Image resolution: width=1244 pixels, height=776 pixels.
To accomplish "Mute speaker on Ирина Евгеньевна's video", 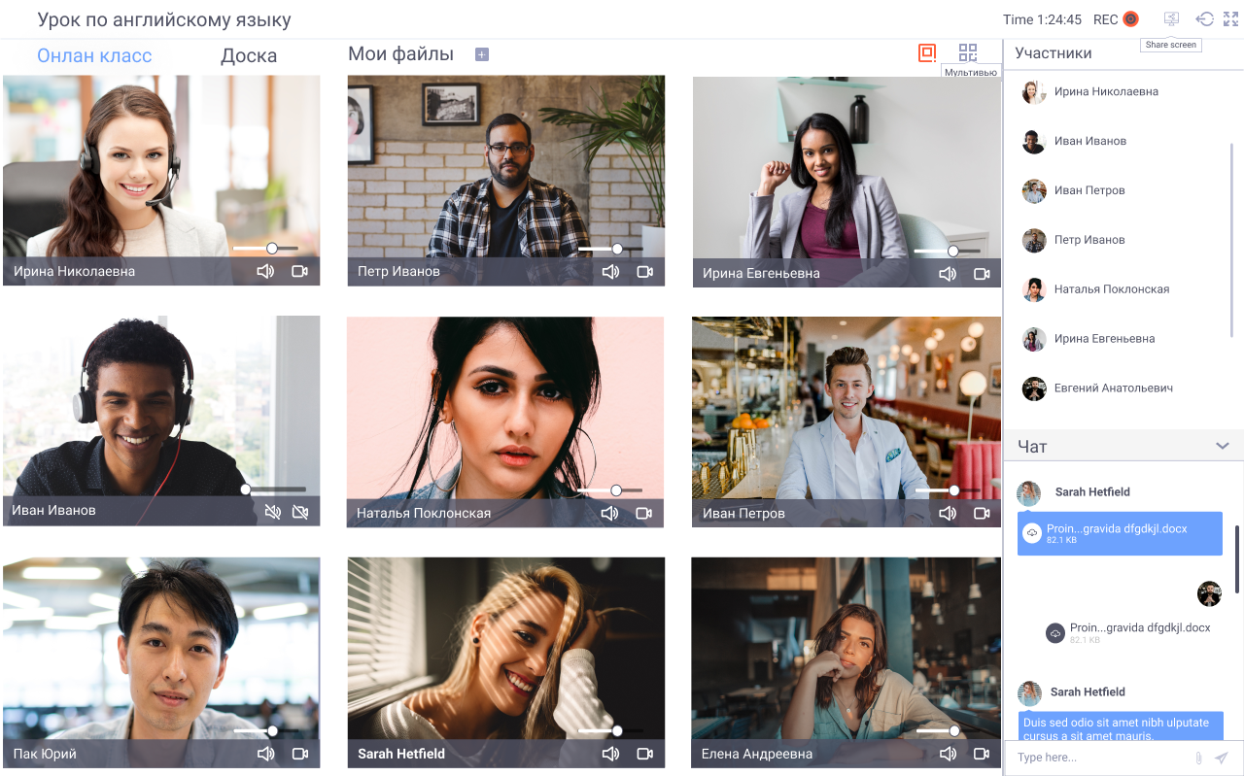I will coord(948,274).
